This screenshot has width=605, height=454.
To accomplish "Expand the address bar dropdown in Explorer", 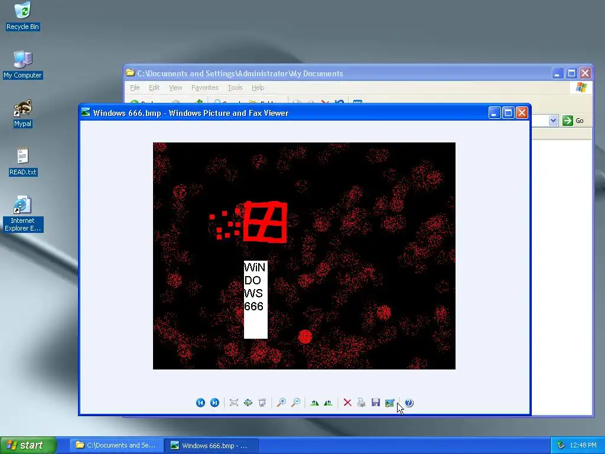I will pos(553,121).
